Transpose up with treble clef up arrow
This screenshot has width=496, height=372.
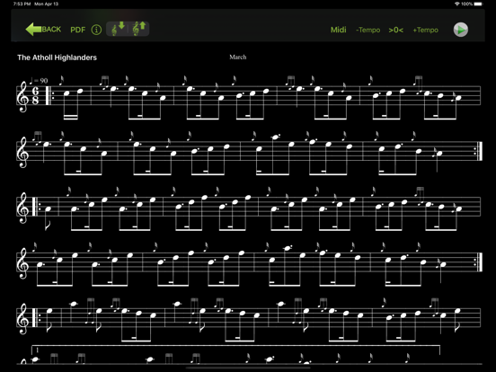[139, 29]
